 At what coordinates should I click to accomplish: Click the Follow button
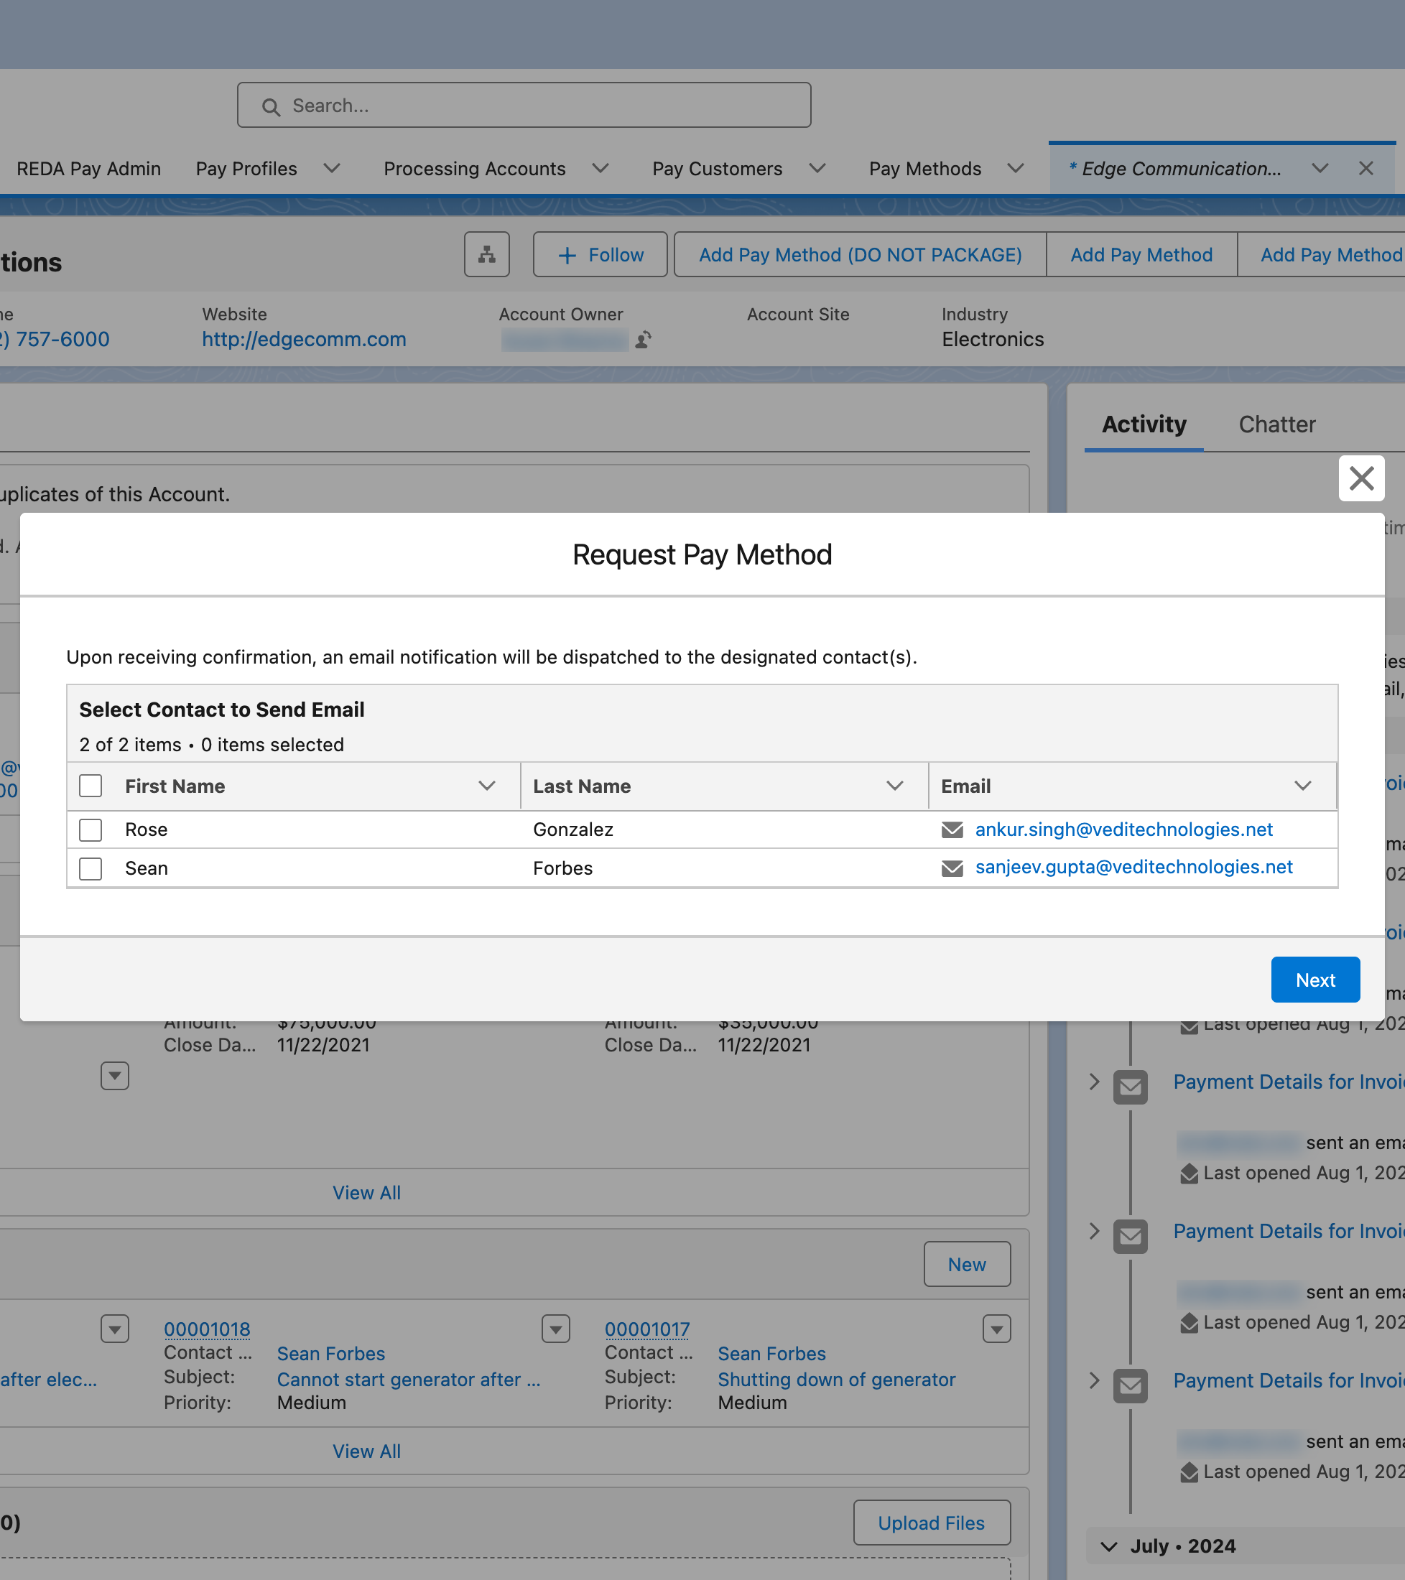coord(600,254)
